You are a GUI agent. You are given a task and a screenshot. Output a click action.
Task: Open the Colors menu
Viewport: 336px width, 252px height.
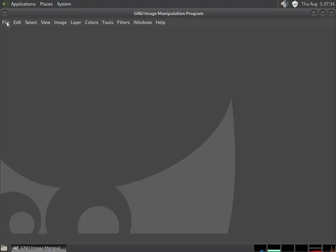[x=92, y=22]
